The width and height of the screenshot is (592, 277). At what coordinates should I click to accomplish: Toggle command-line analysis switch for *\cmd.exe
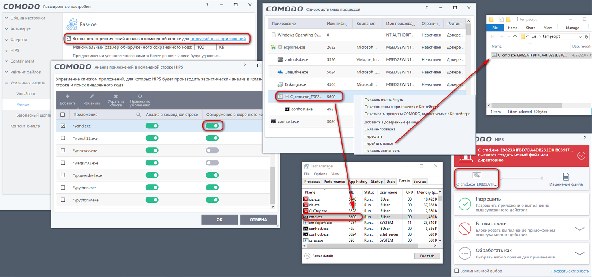pyautogui.click(x=152, y=126)
